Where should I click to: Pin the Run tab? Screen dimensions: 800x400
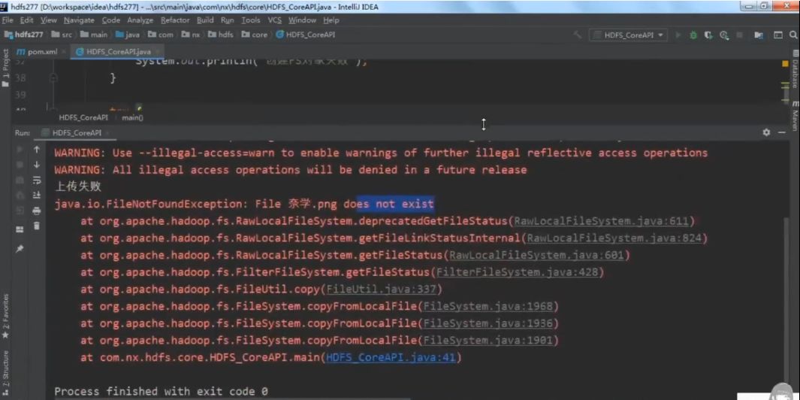coord(20,249)
